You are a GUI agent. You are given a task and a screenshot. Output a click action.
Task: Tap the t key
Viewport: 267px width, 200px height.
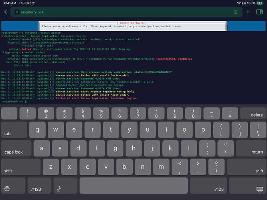(111, 130)
